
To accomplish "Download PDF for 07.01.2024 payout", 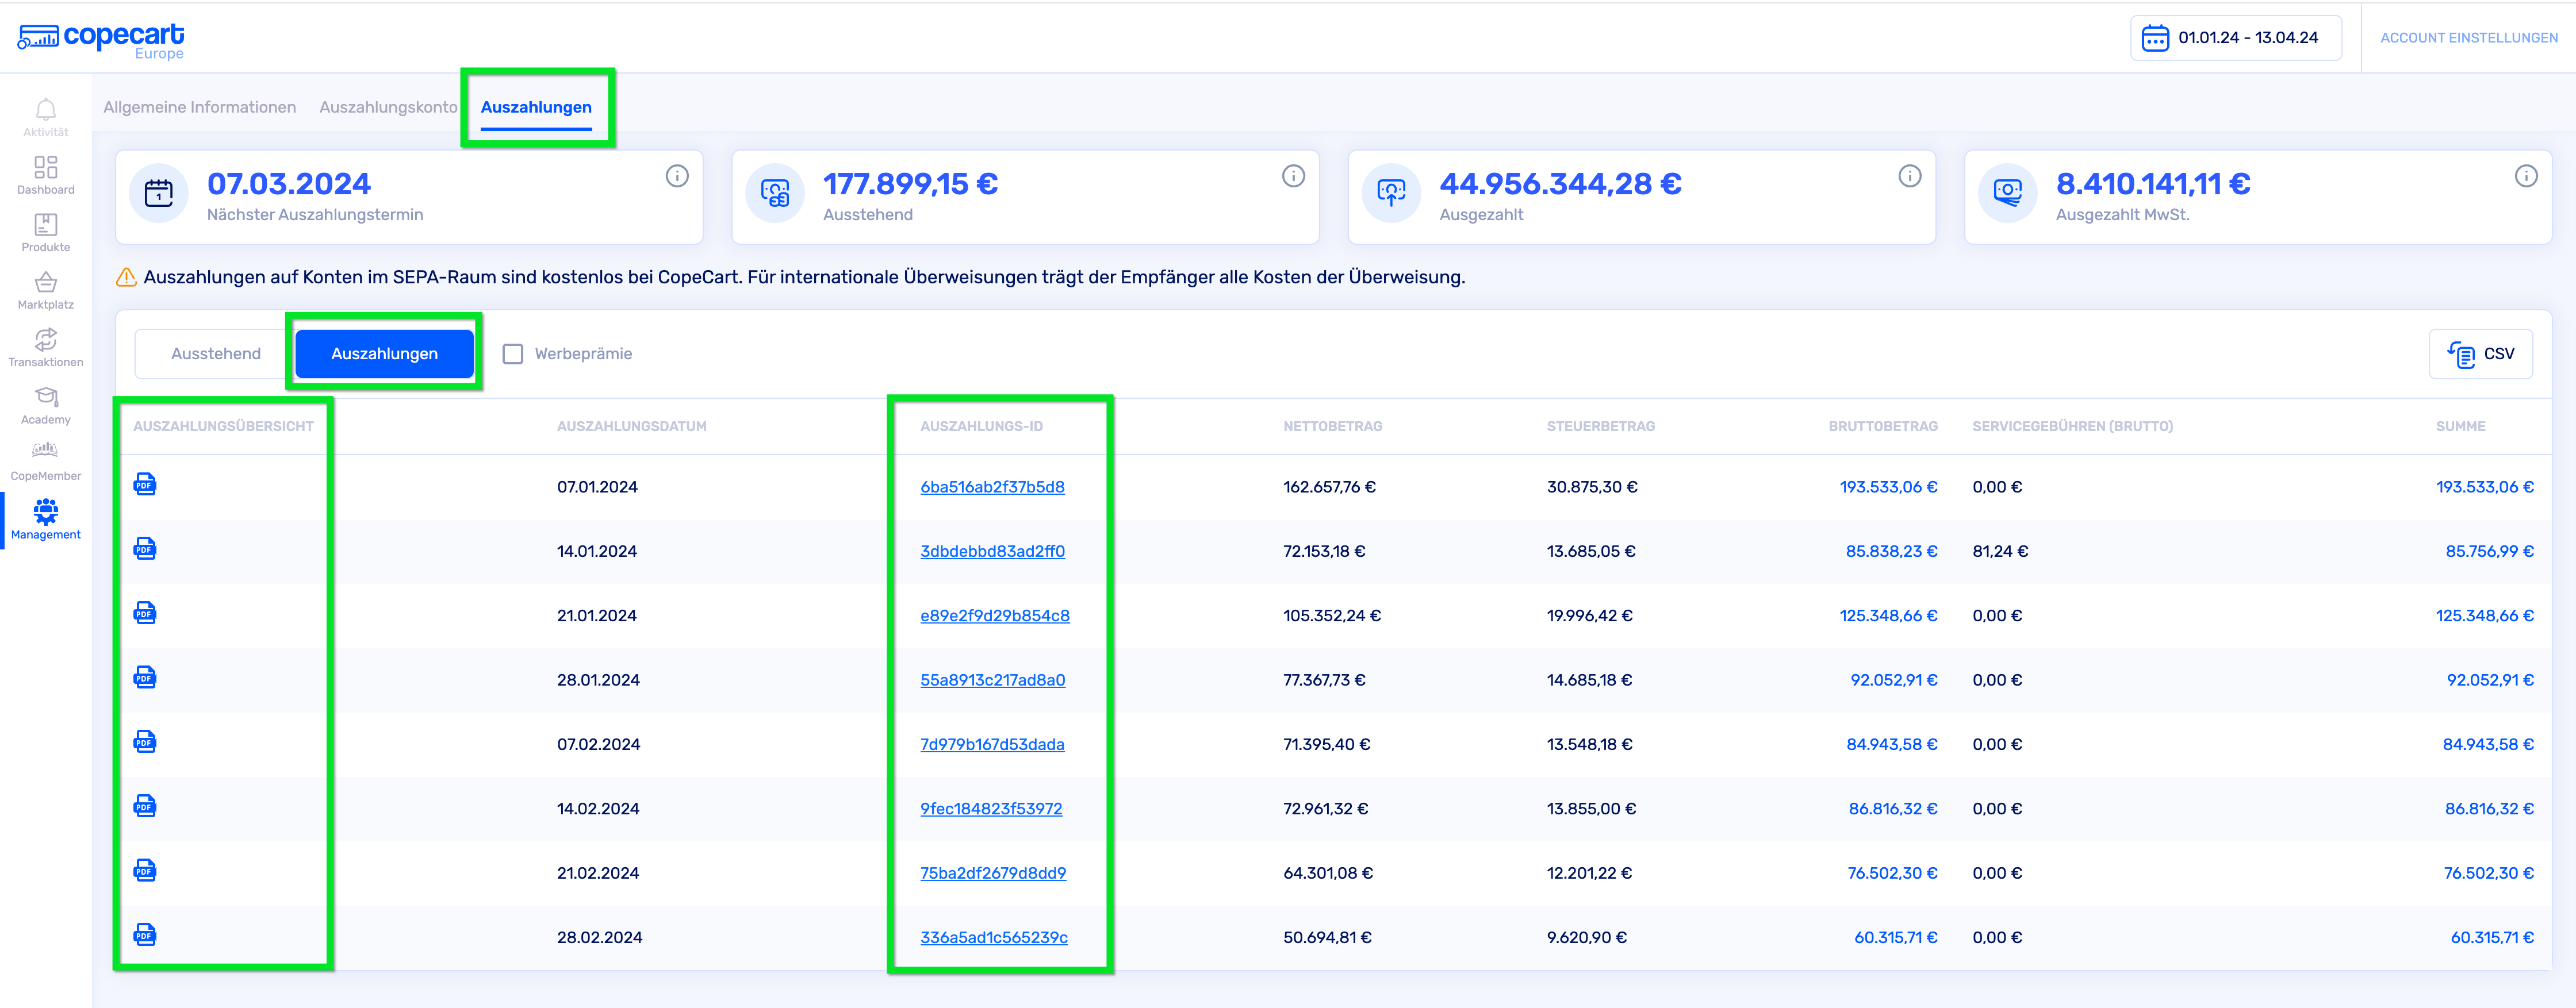I will [145, 486].
